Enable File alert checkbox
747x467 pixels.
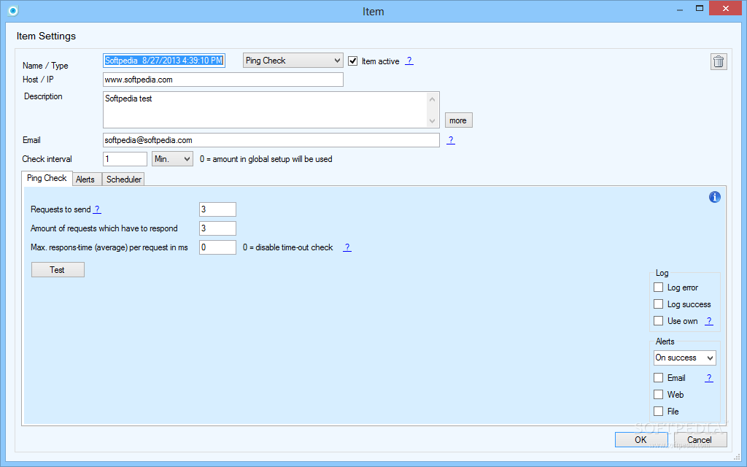(659, 411)
